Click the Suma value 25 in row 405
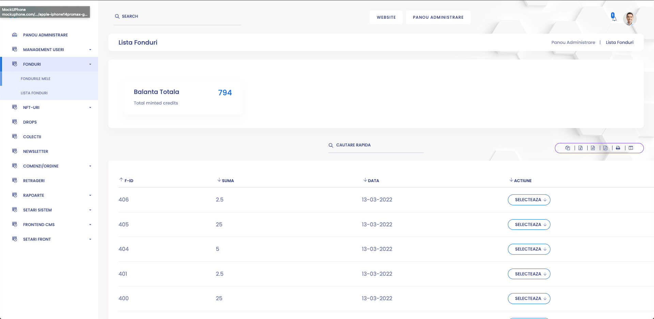Screen dimensions: 654x319 (219, 225)
